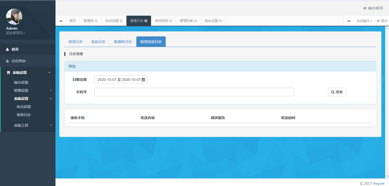Click the double-right arrow near 关闭操作
389x186 pixels.
tap(349, 21)
